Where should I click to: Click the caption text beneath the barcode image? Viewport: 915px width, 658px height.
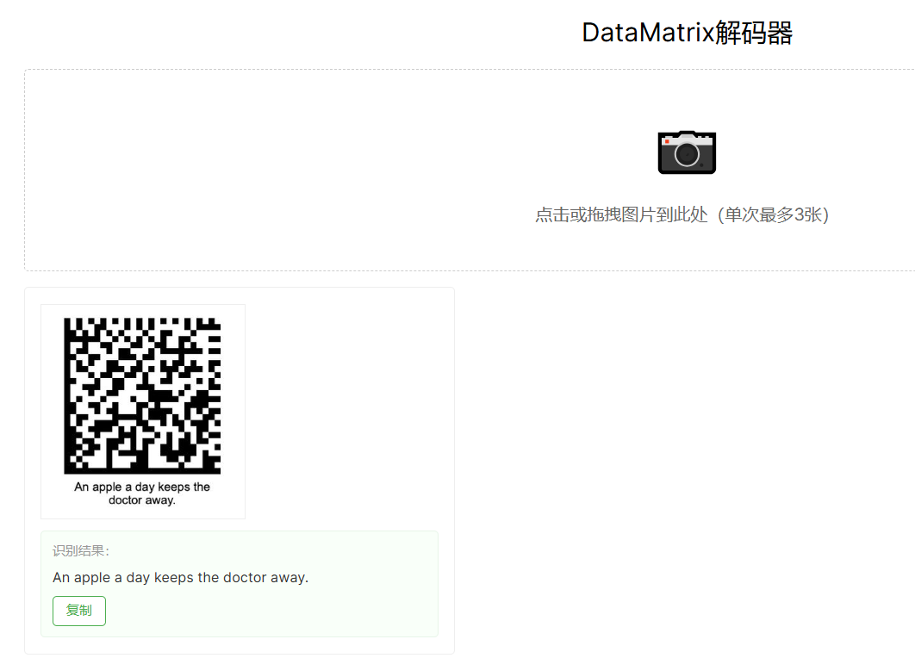142,493
